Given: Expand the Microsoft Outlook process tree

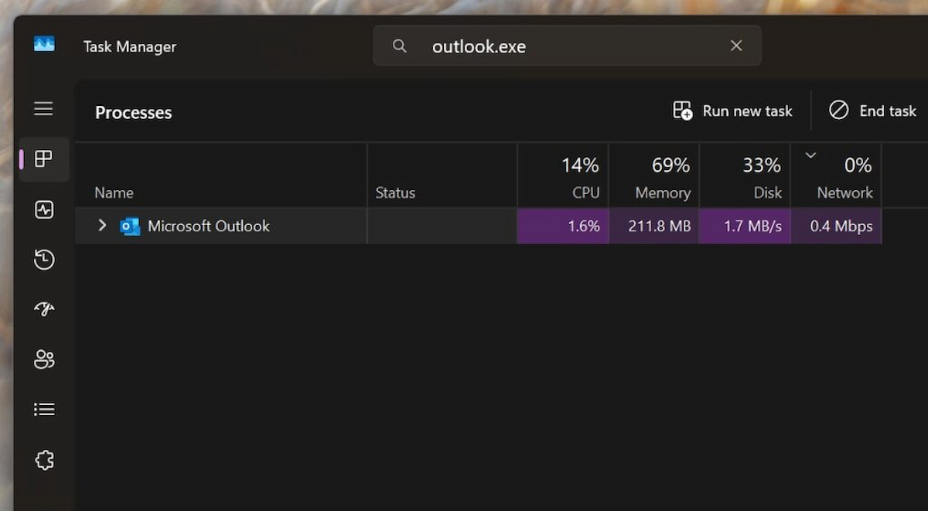Looking at the screenshot, I should click(x=101, y=226).
